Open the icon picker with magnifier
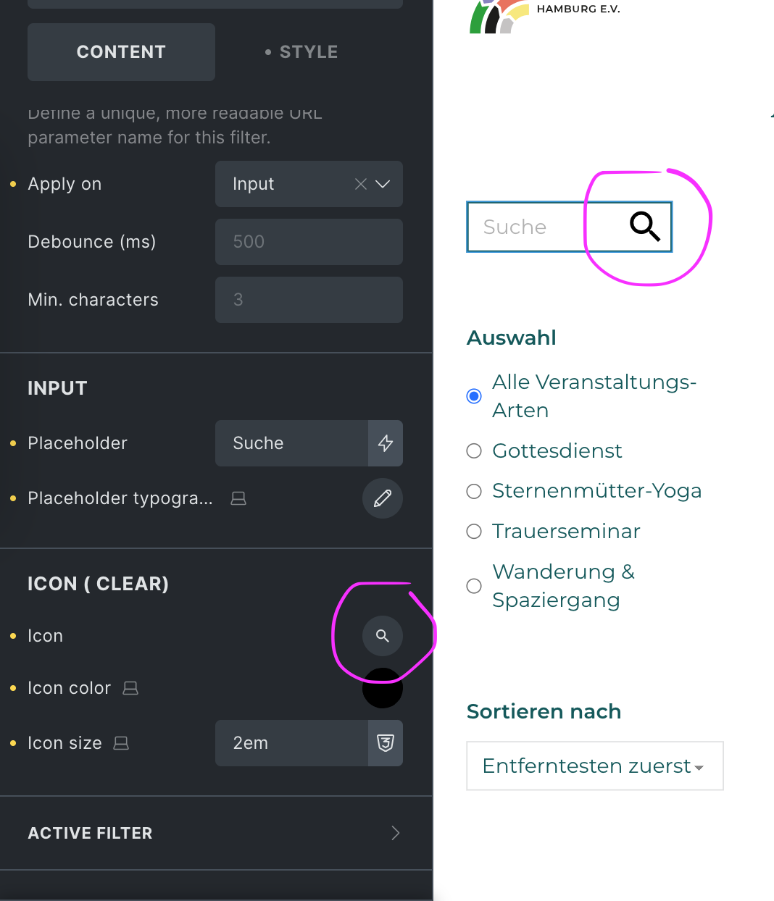The image size is (774, 901). point(383,636)
